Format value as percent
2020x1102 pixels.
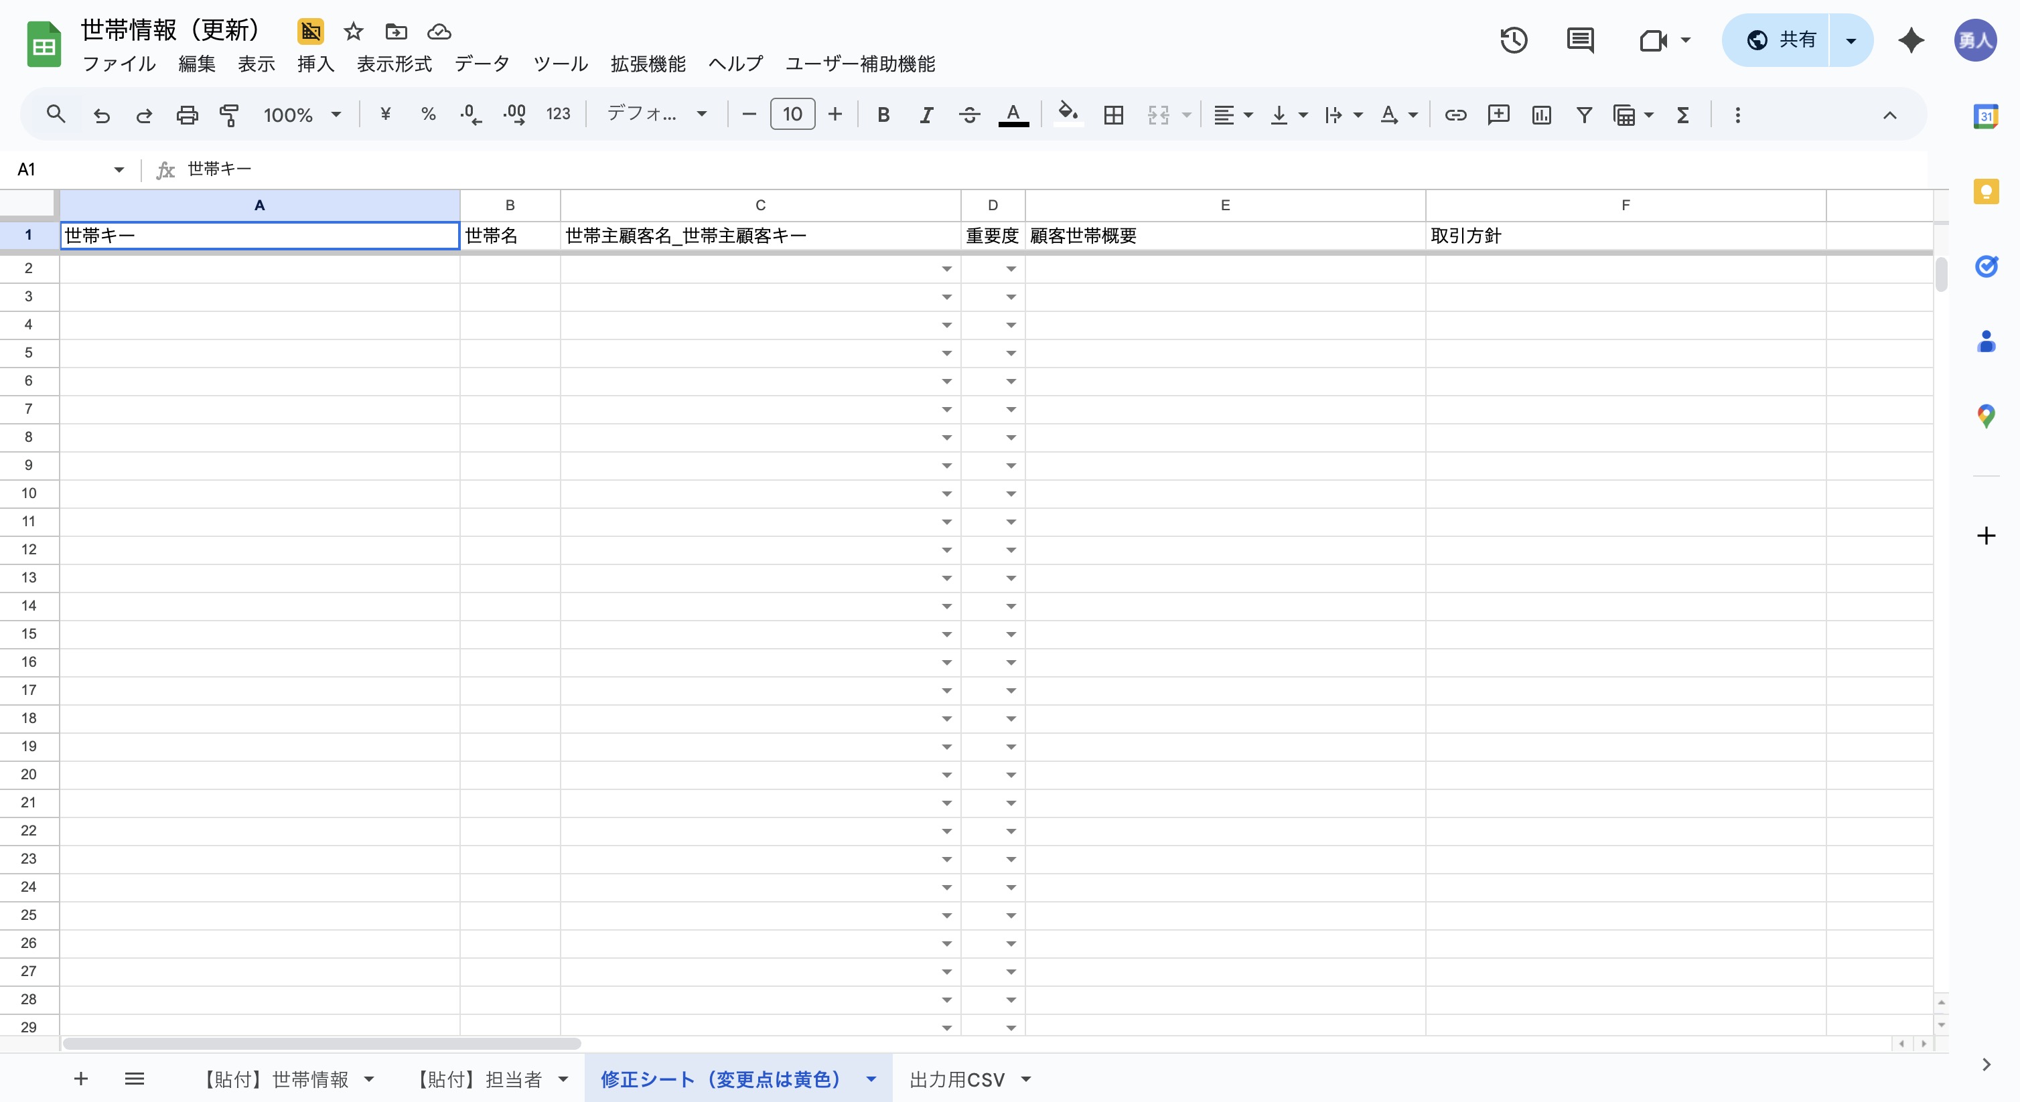(428, 114)
